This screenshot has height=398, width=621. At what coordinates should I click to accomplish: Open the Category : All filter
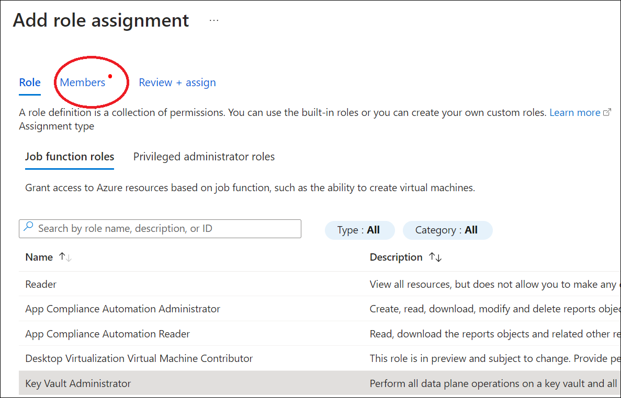point(446,230)
